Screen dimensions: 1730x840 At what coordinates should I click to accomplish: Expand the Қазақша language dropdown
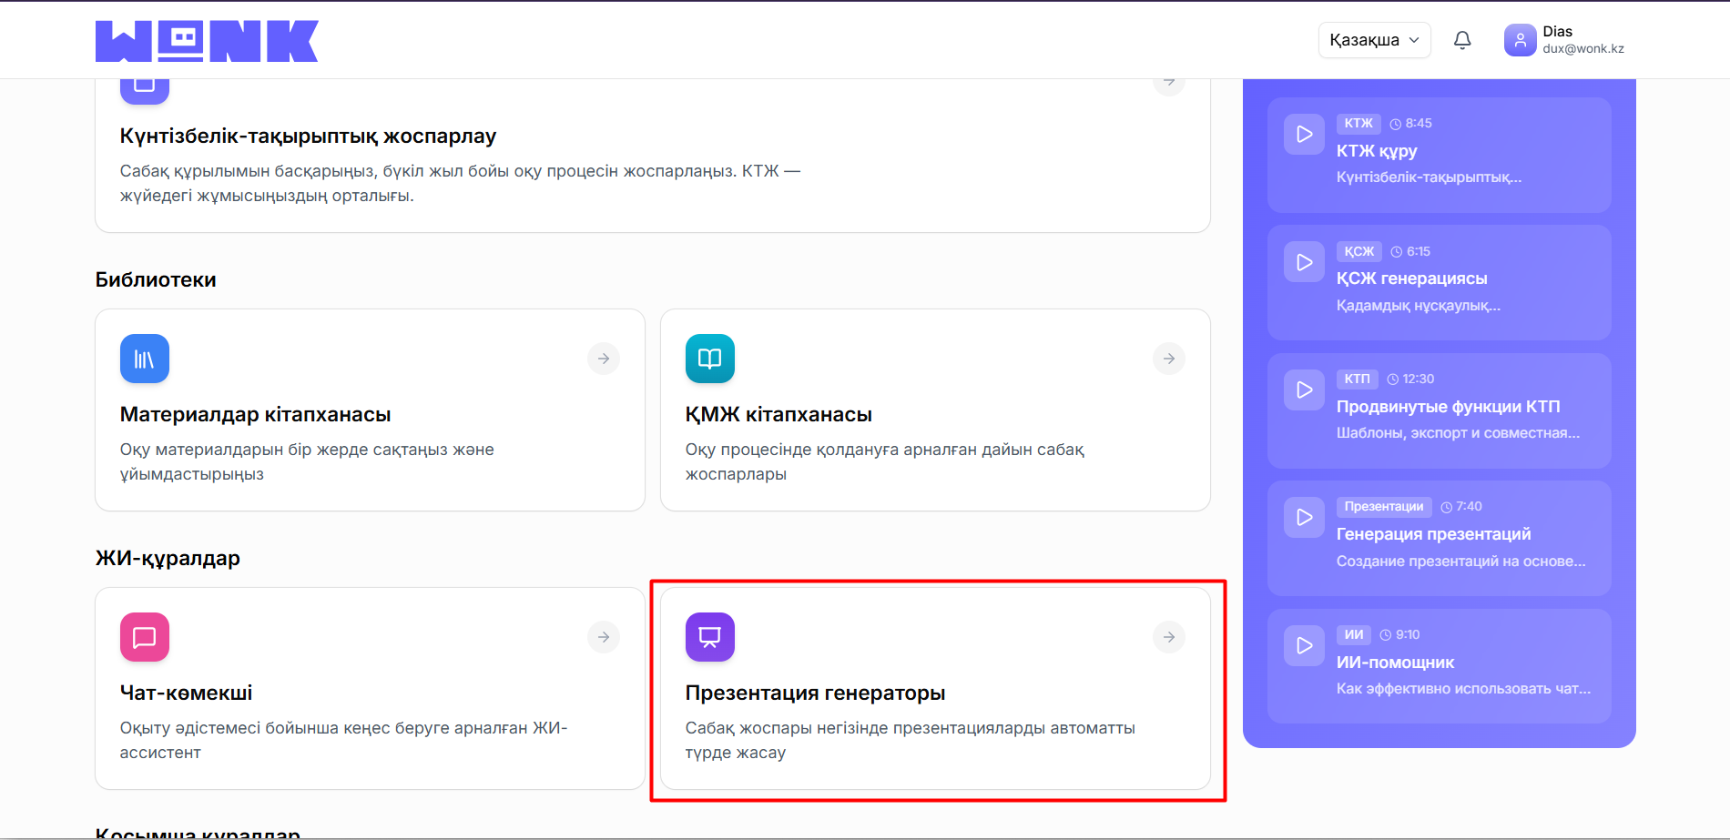pyautogui.click(x=1374, y=39)
